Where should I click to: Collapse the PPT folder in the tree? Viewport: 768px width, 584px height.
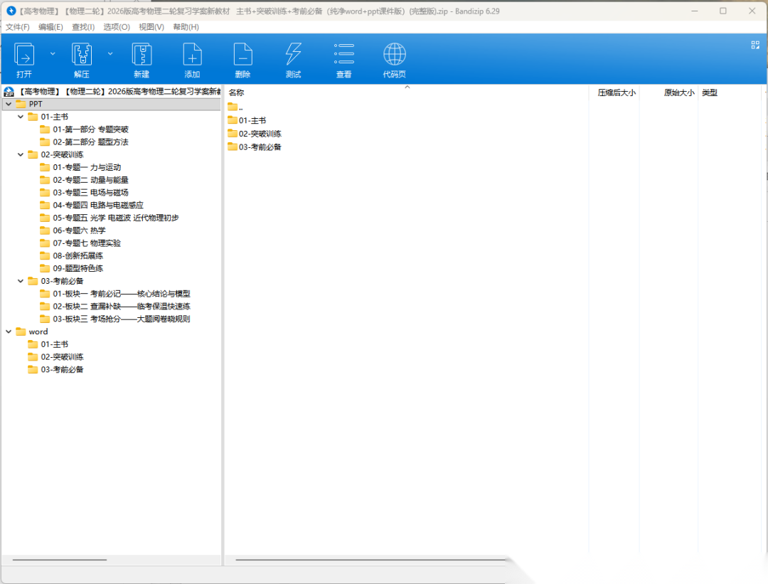[x=9, y=105]
